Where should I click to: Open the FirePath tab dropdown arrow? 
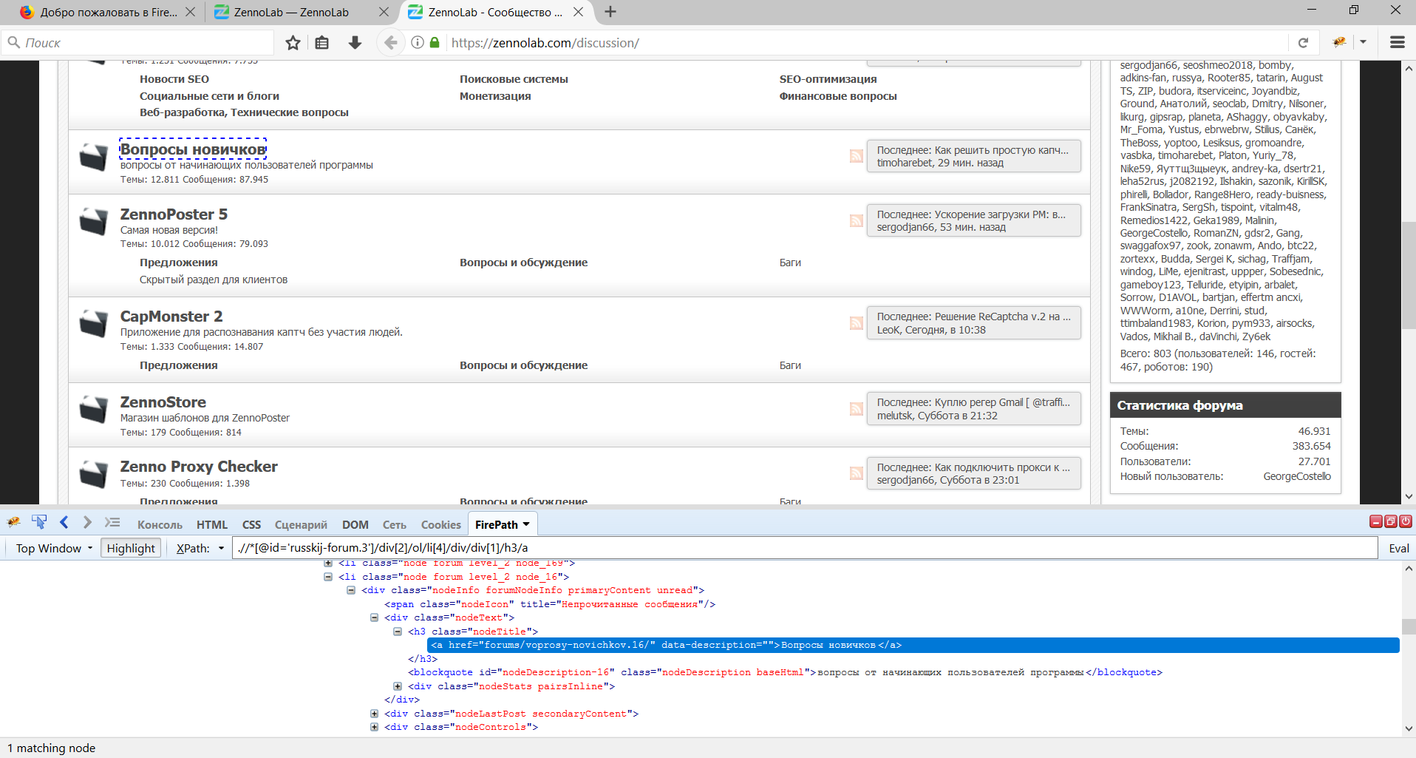click(x=526, y=524)
